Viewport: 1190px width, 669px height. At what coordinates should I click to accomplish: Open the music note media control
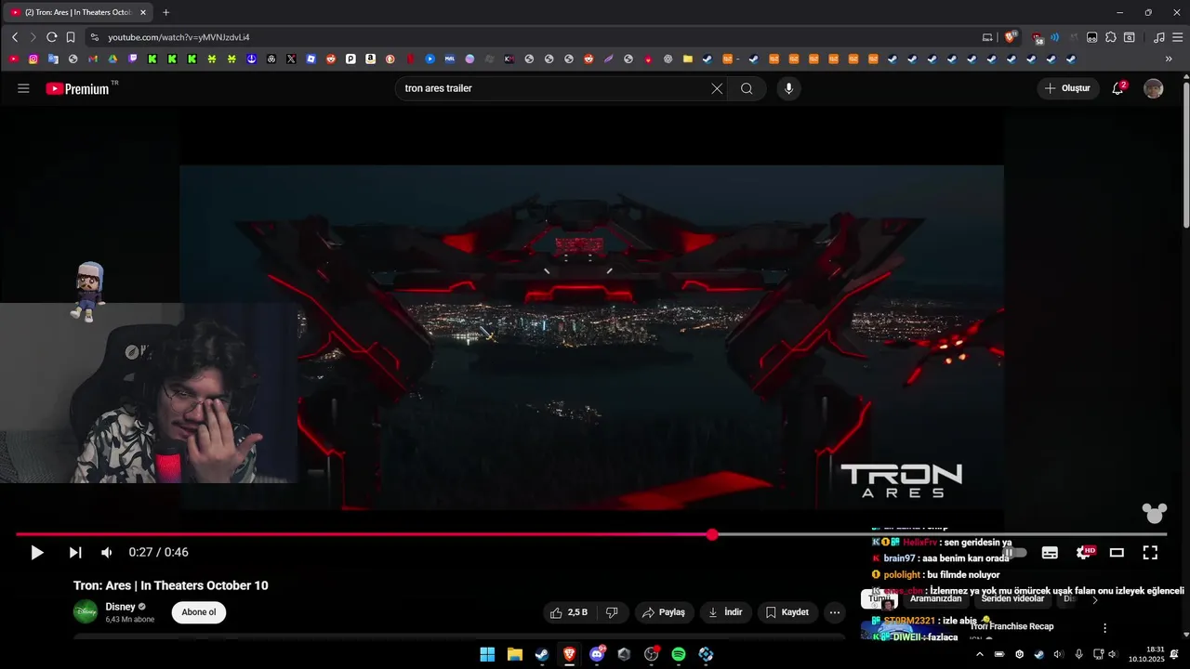[x=1158, y=37]
